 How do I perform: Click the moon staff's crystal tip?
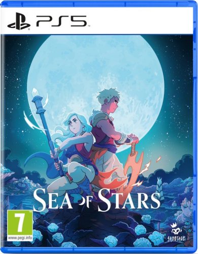[x=36, y=91]
